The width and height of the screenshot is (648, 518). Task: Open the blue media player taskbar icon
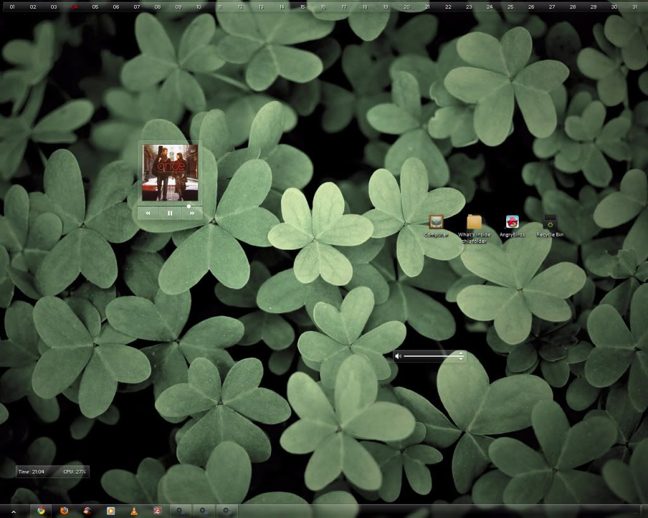pyautogui.click(x=111, y=510)
